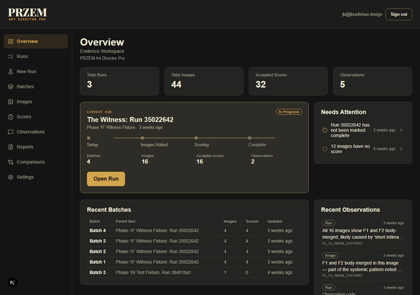Image resolution: width=420 pixels, height=295 pixels.
Task: Open the 'All 16 images show F1 and F2' observation
Action: tap(363, 233)
